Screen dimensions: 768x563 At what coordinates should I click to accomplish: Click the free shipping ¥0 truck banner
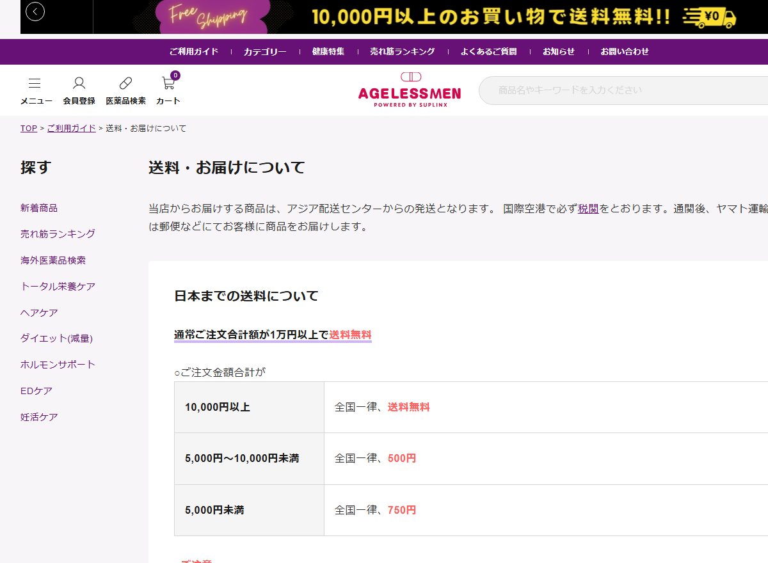(x=430, y=17)
